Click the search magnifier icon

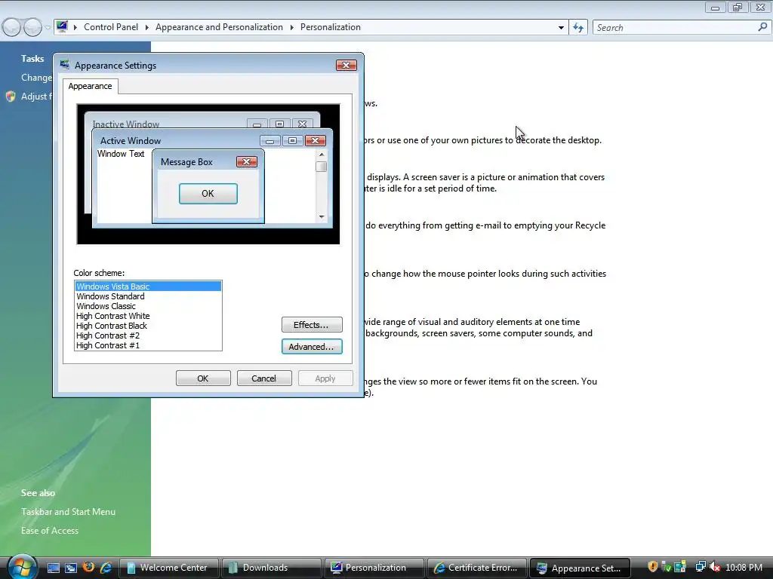coord(763,27)
